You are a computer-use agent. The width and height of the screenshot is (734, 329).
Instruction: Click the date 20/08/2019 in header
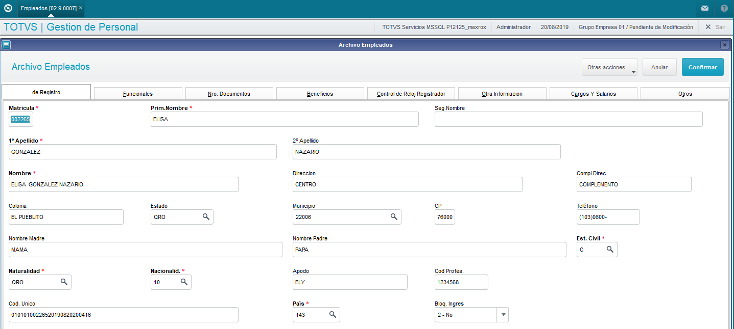555,27
